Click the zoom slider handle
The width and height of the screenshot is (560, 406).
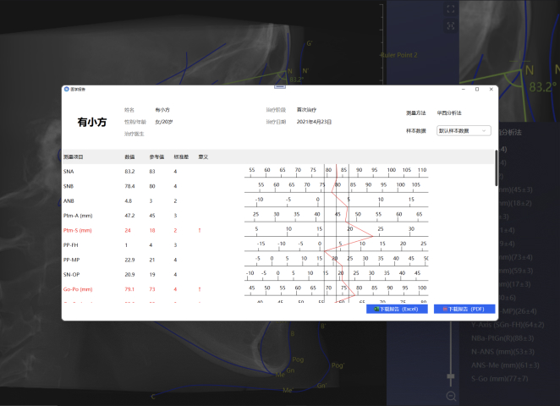point(451,376)
